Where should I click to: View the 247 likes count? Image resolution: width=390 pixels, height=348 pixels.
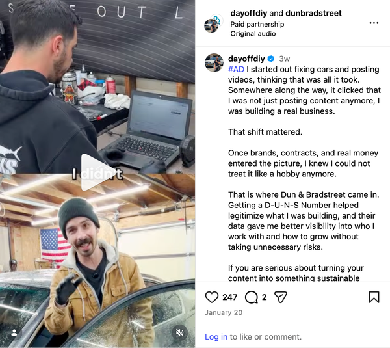point(230,297)
